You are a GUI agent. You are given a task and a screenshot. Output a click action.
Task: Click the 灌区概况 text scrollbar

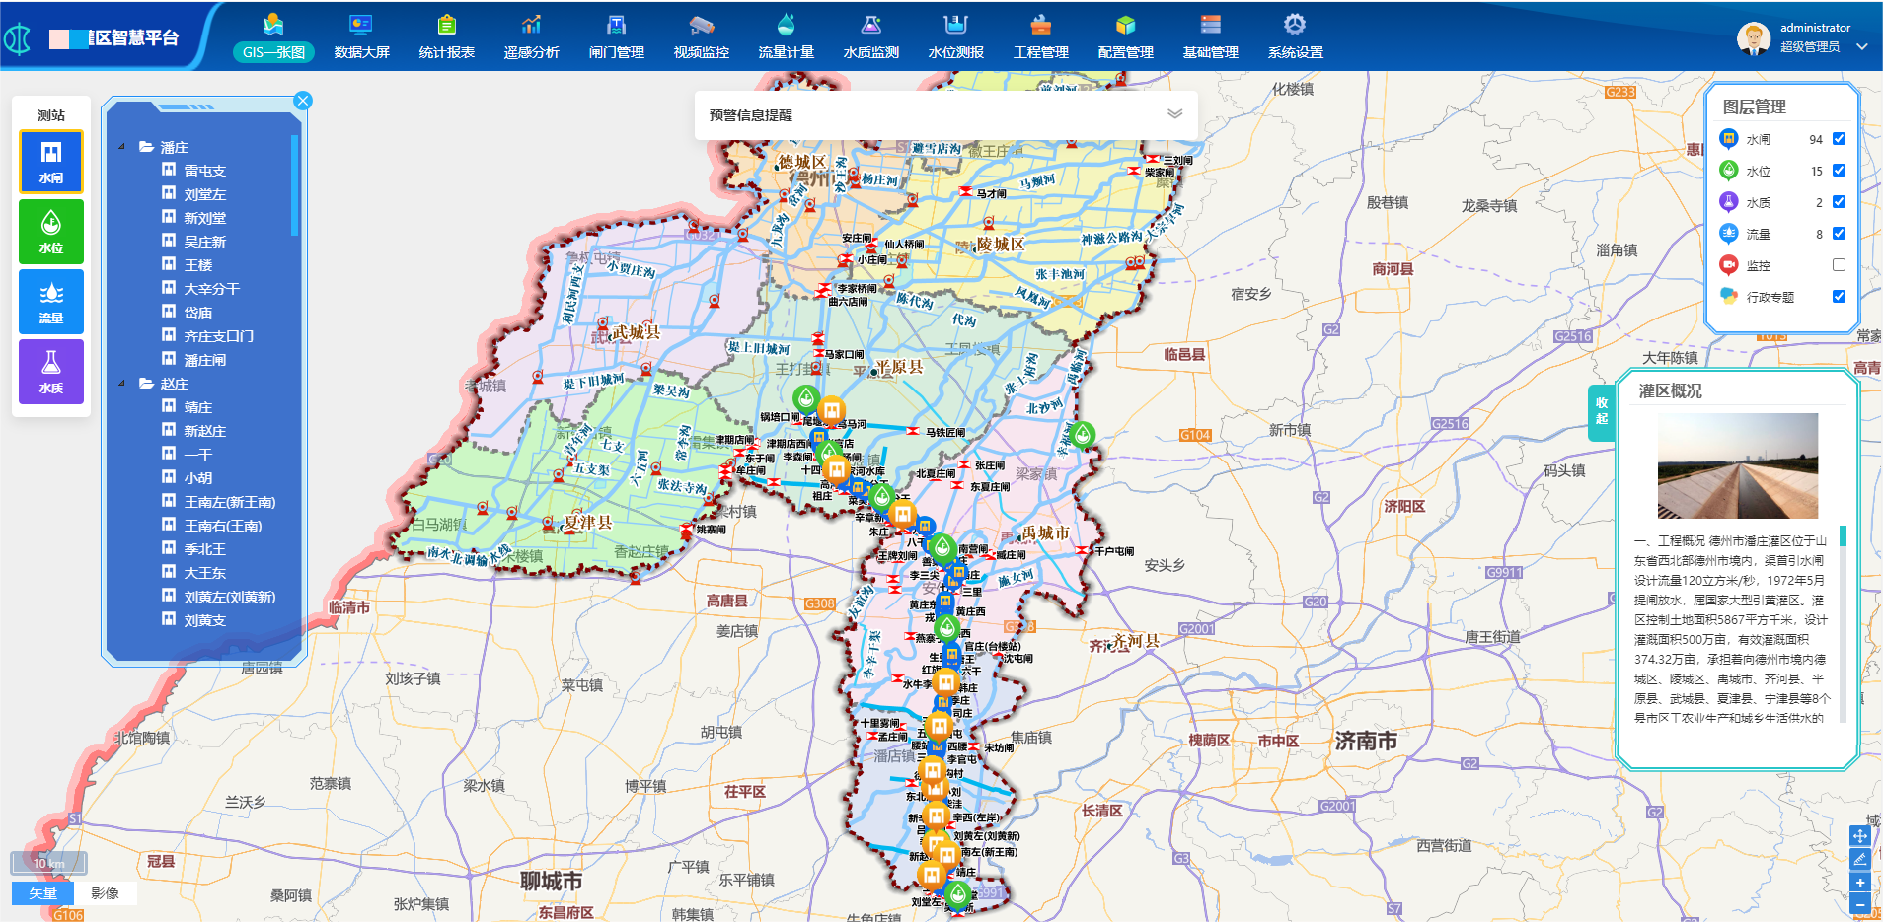(1843, 537)
